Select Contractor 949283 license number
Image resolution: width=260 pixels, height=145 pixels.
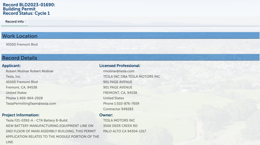point(118,109)
